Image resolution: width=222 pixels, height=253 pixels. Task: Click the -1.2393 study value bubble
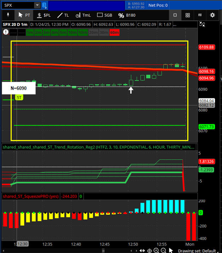pyautogui.click(x=206, y=170)
